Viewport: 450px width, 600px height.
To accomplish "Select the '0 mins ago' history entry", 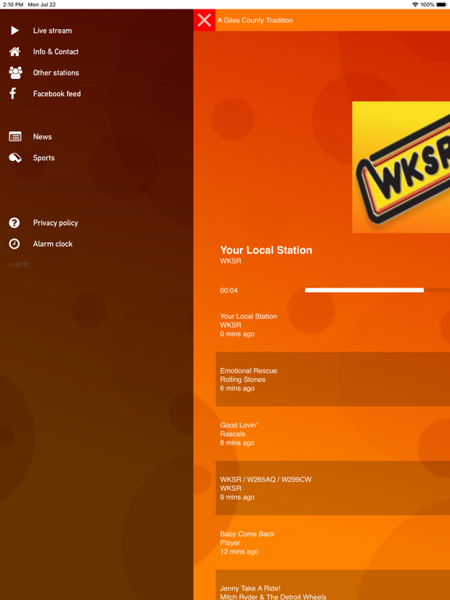I will coord(333,325).
